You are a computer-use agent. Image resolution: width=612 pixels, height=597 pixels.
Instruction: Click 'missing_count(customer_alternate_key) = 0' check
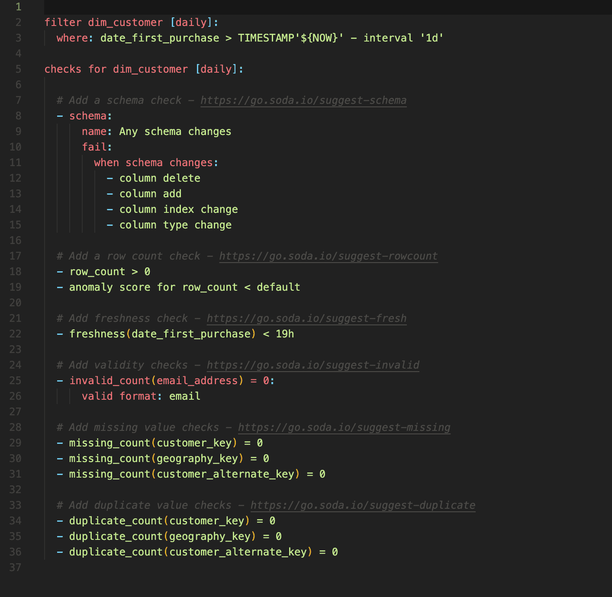tap(197, 474)
